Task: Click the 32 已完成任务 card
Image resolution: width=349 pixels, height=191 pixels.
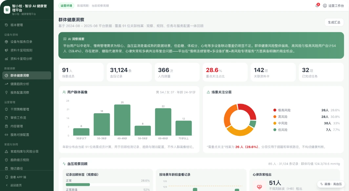Action: point(321,72)
